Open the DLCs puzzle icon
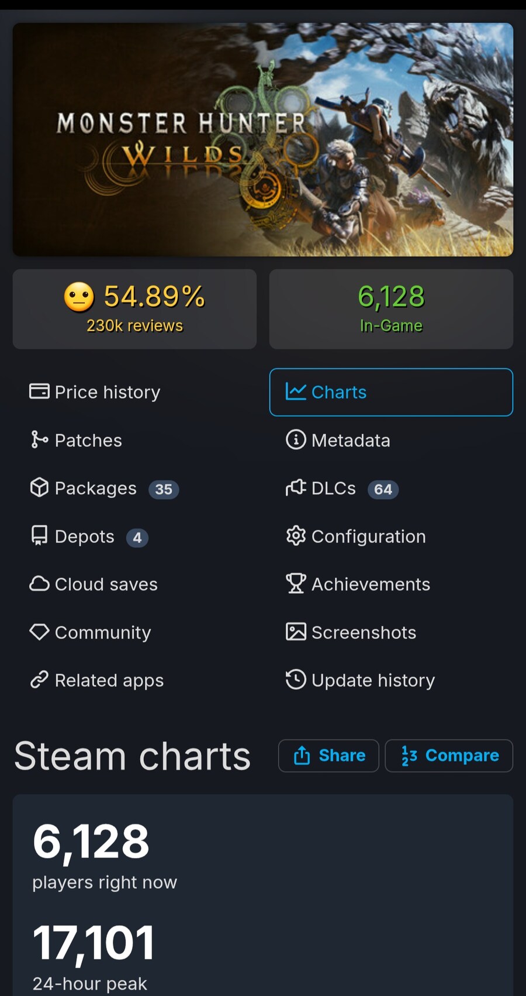526x996 pixels. (x=296, y=487)
